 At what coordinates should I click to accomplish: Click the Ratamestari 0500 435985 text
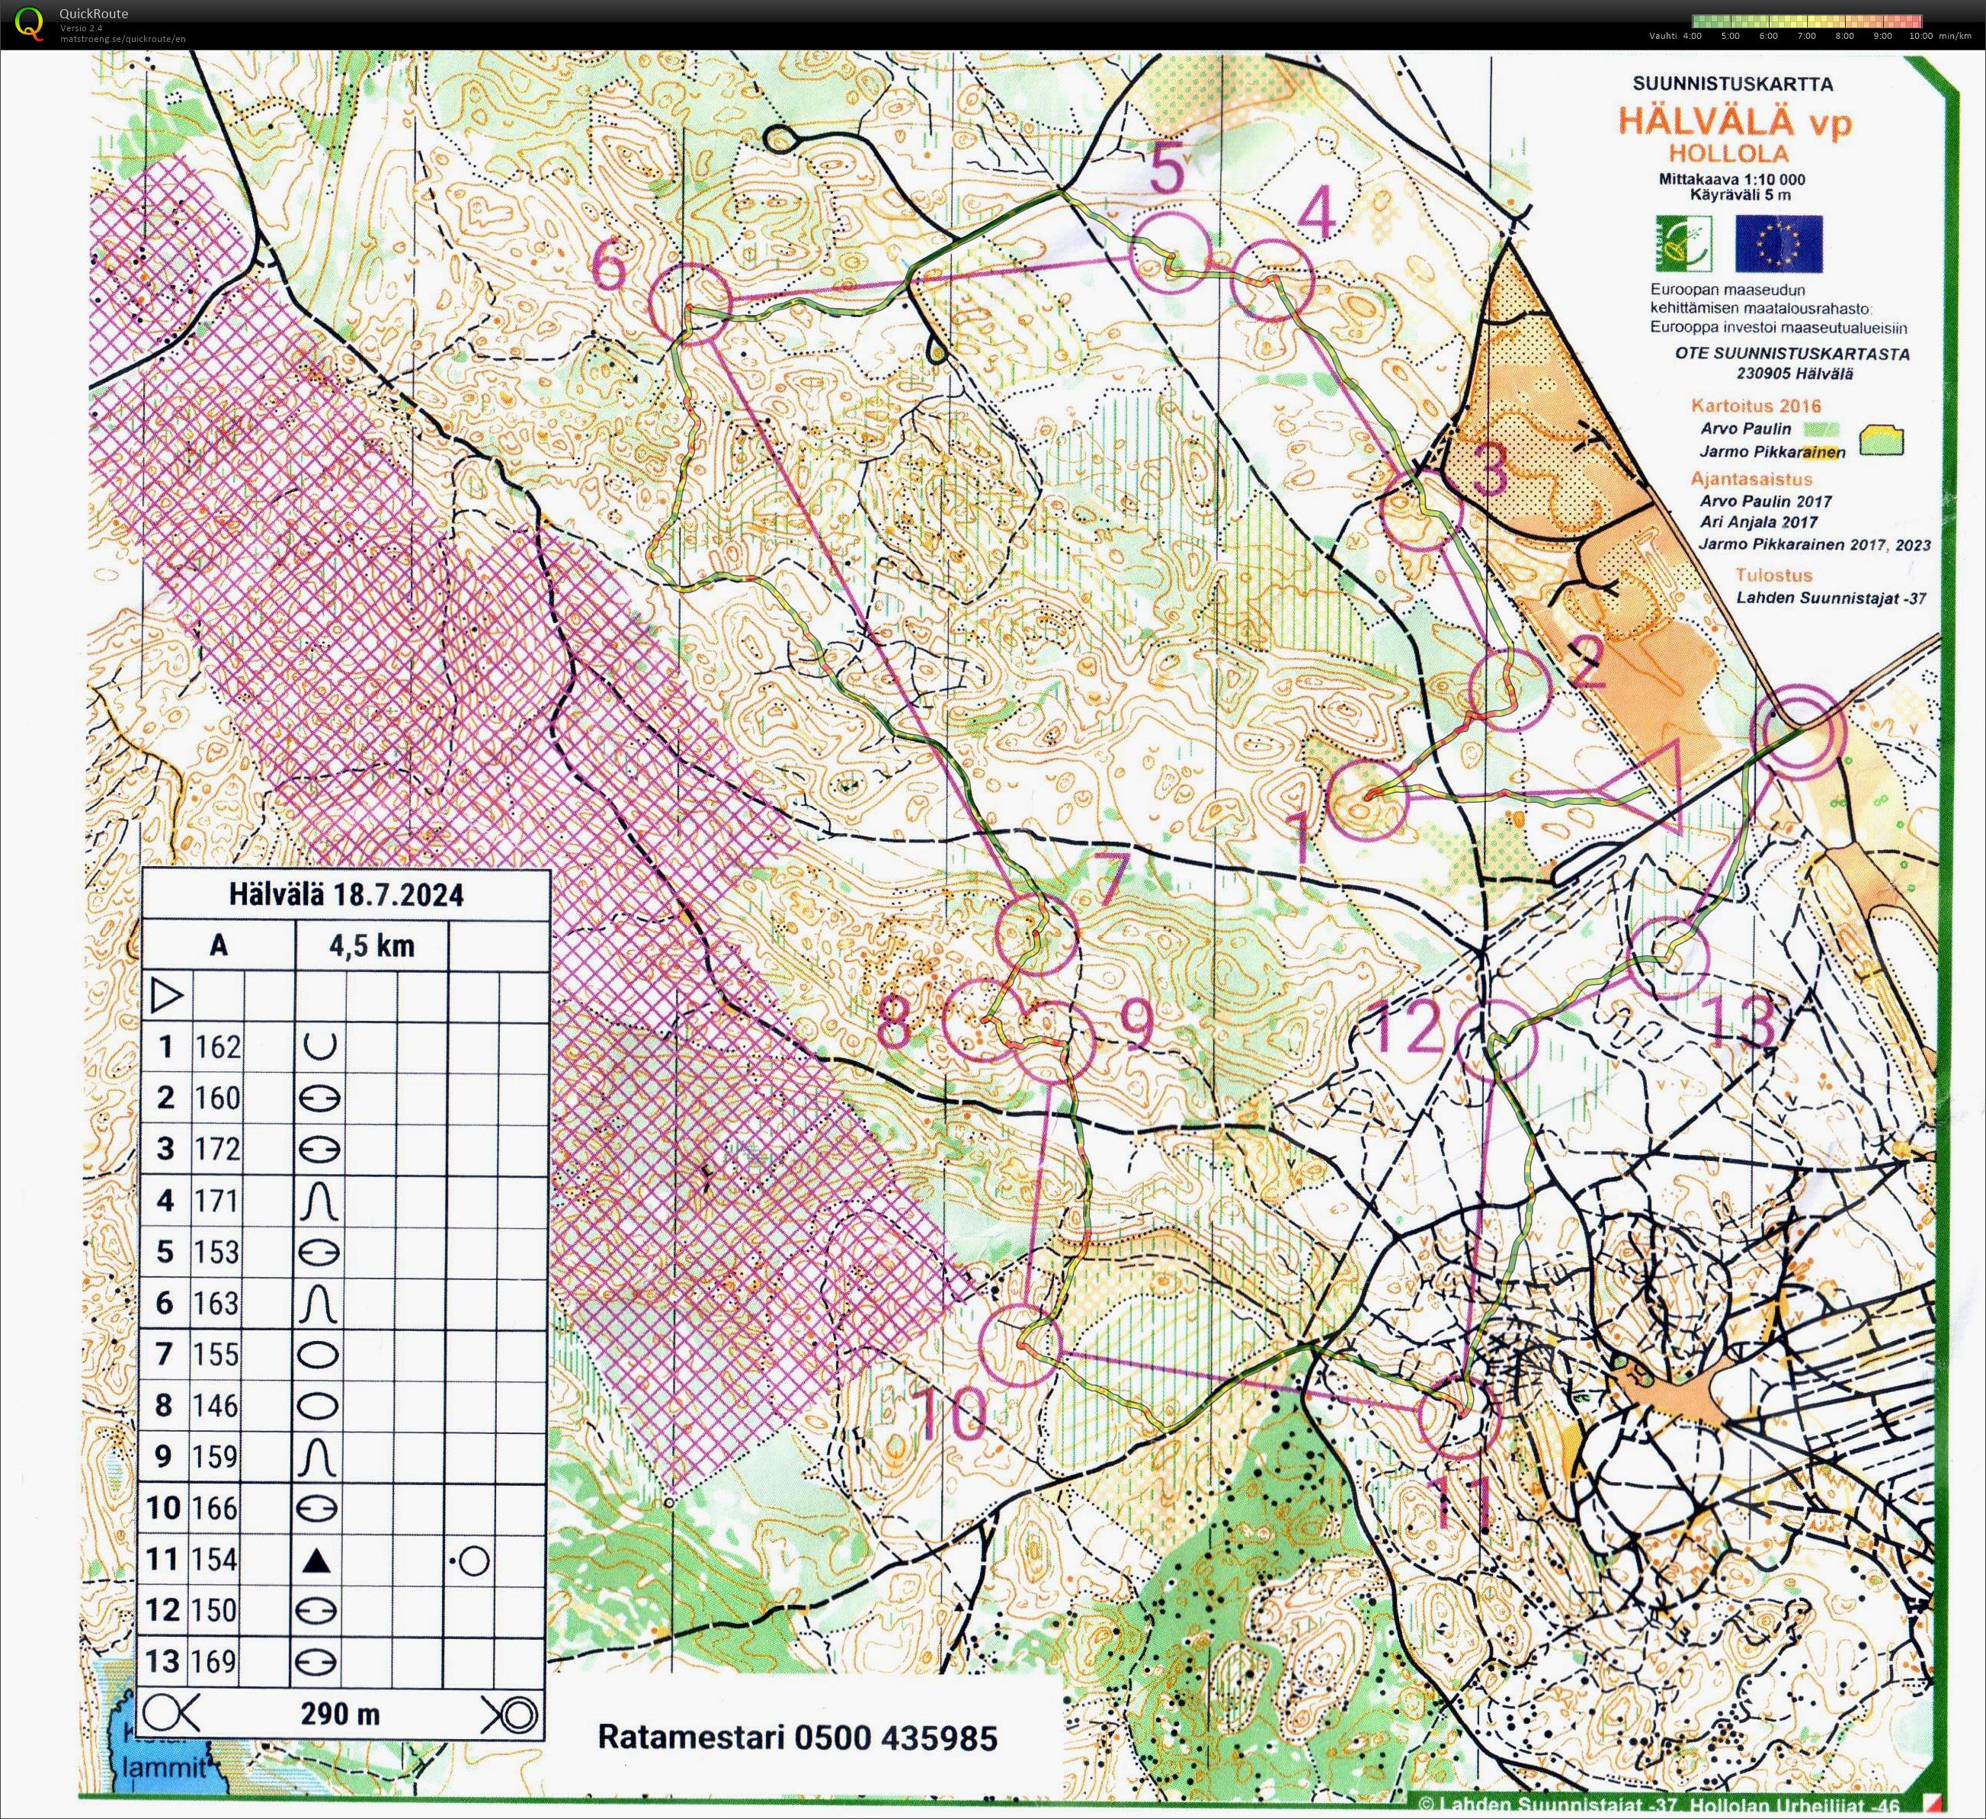tap(798, 1737)
